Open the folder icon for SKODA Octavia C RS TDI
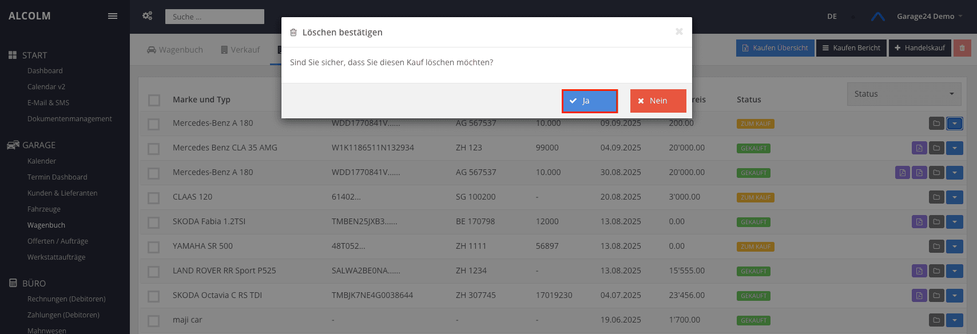 point(936,296)
